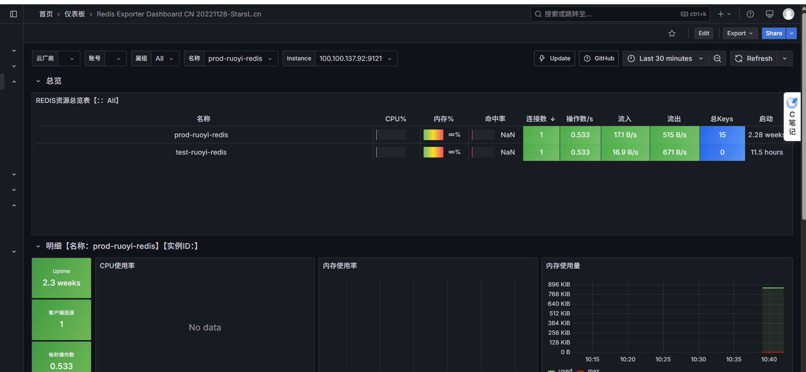Click the 内存使用率 panel title
This screenshot has height=372, width=806.
[x=340, y=266]
